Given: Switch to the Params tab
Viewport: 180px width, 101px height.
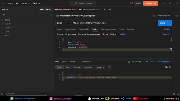Looking at the screenshot, I should (x=58, y=29).
